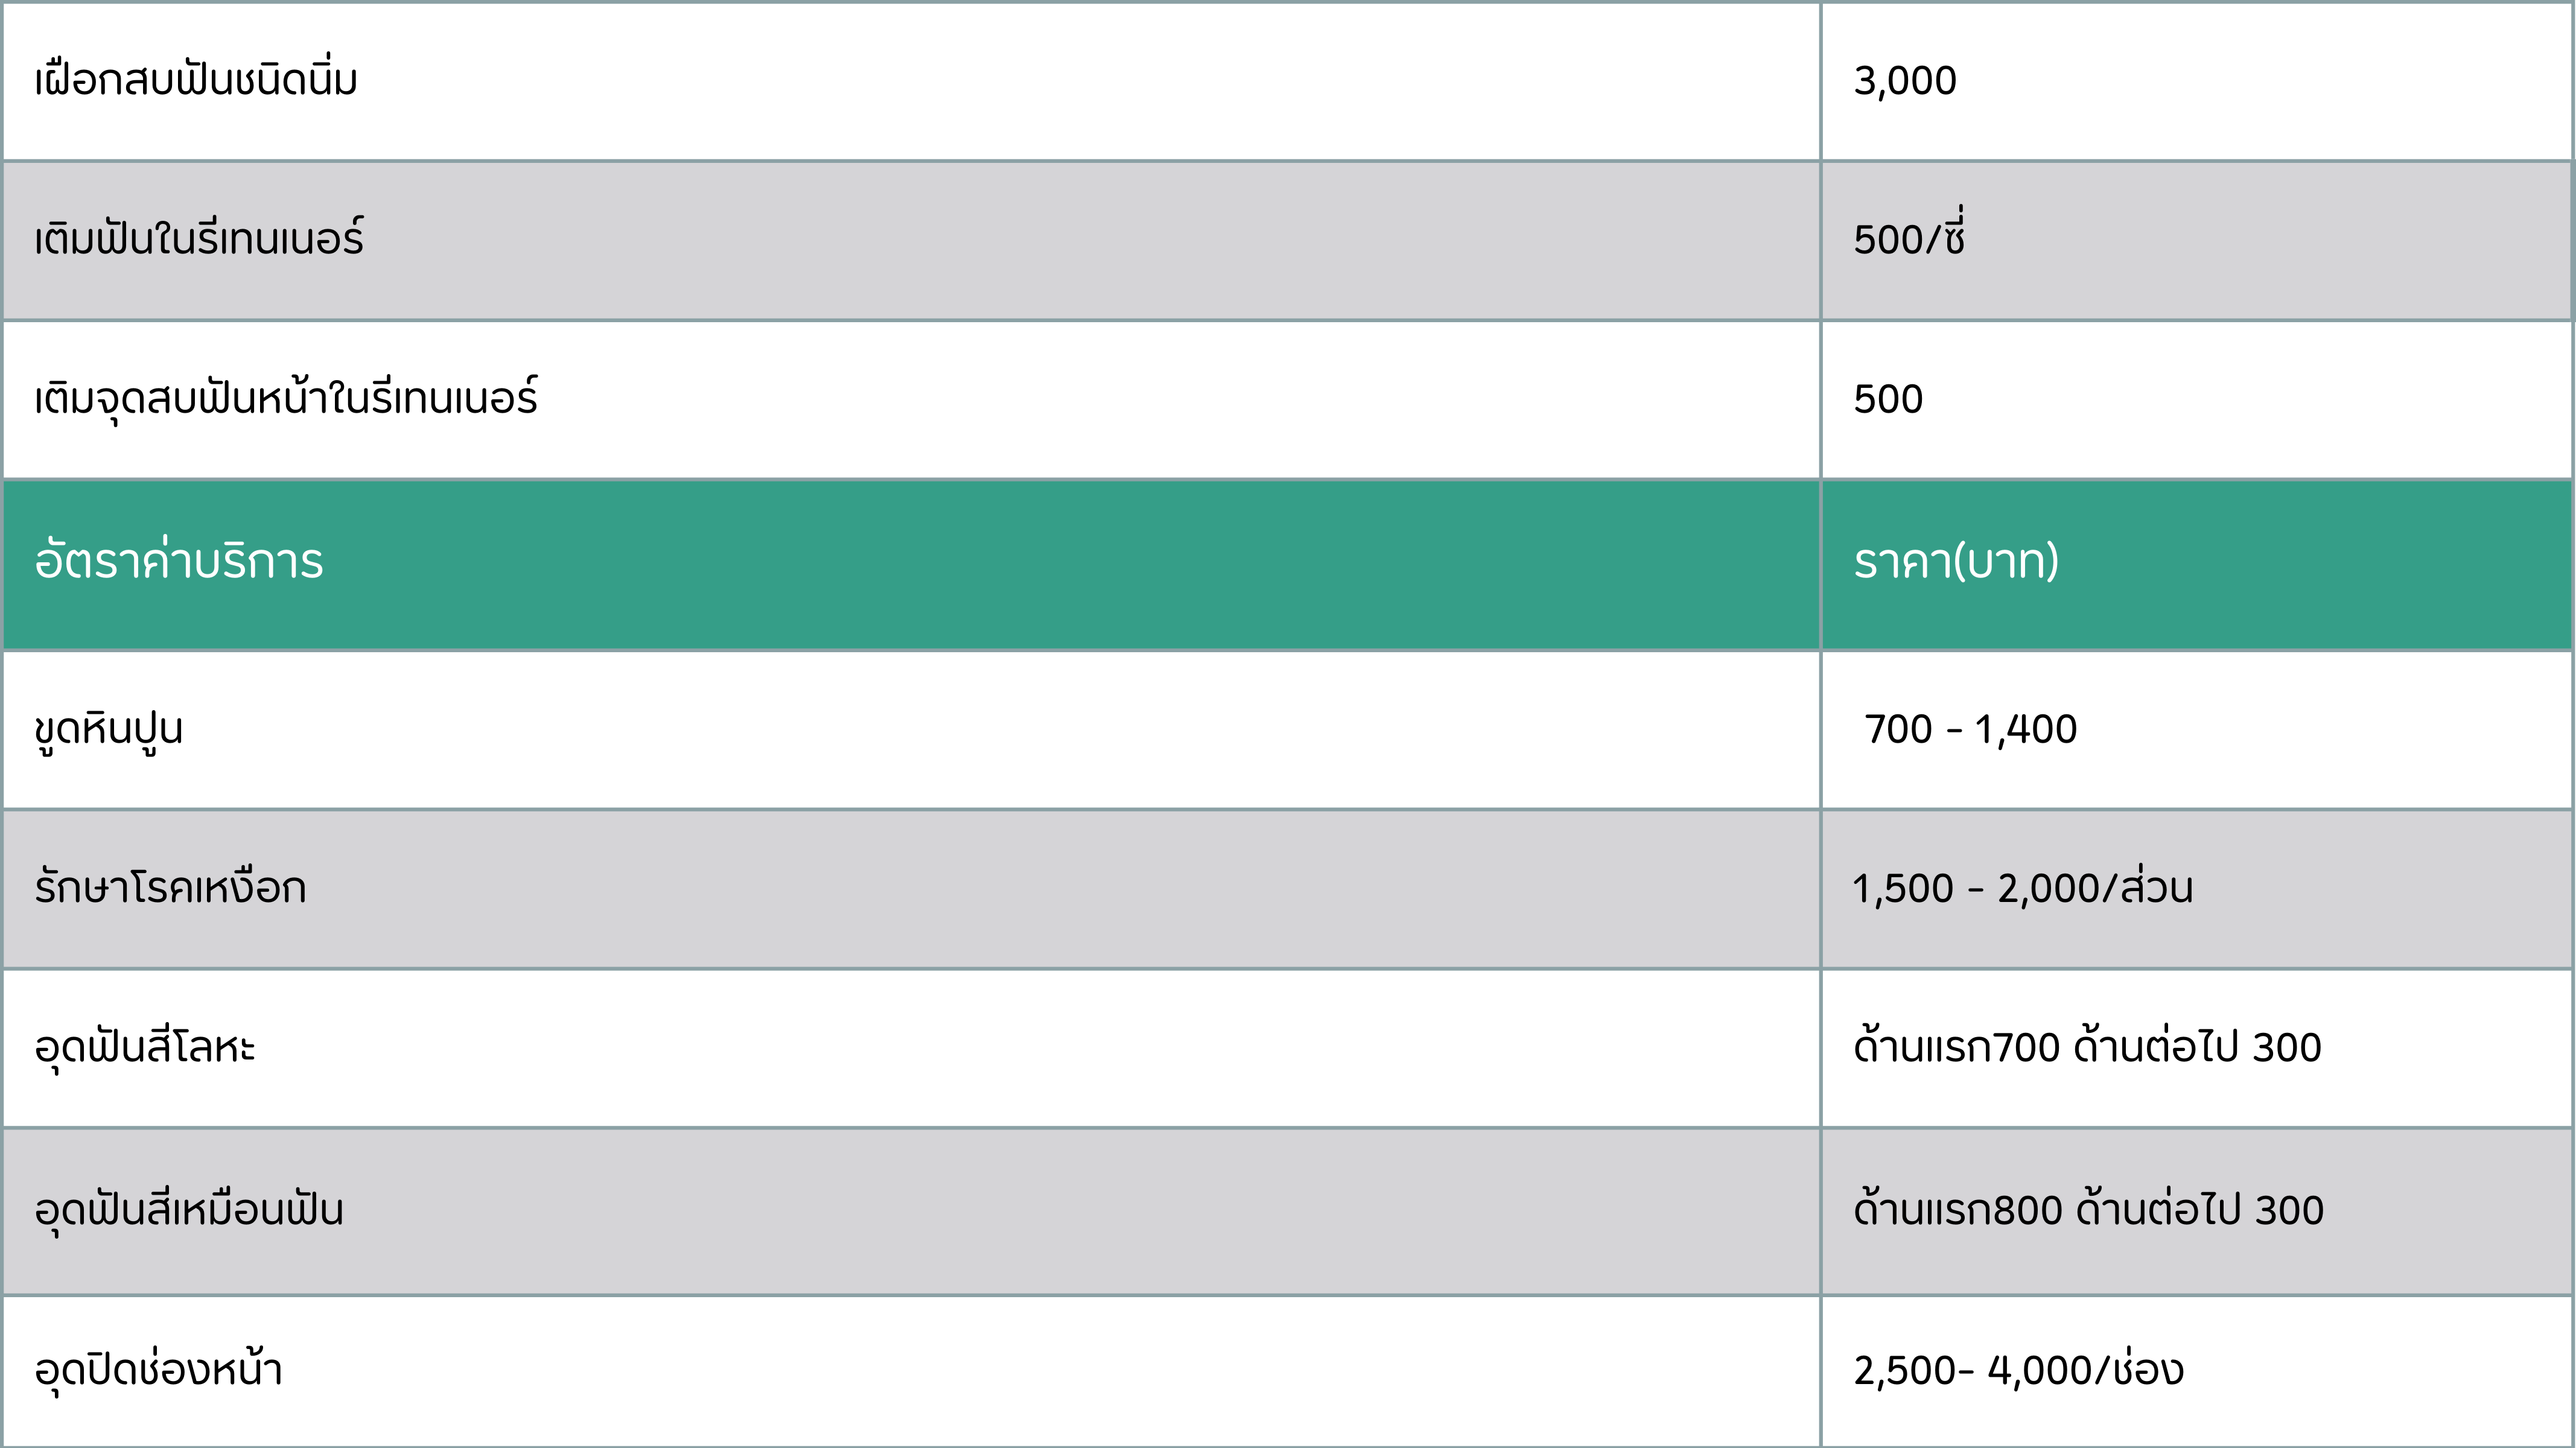
Task: Select the อุดฟันสีเหมือนฟัน service label
Action: click(x=189, y=1210)
